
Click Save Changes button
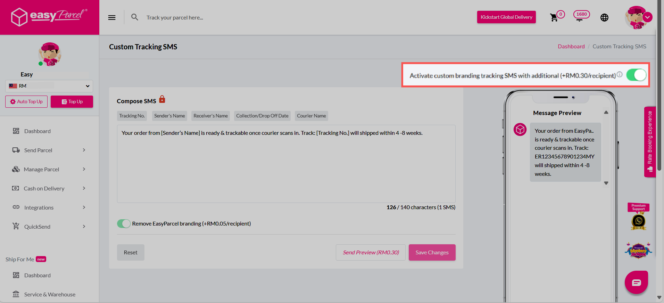coord(432,252)
